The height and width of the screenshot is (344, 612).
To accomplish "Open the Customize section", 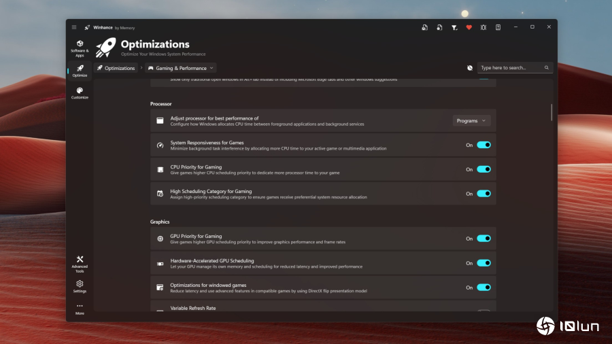I will [80, 93].
